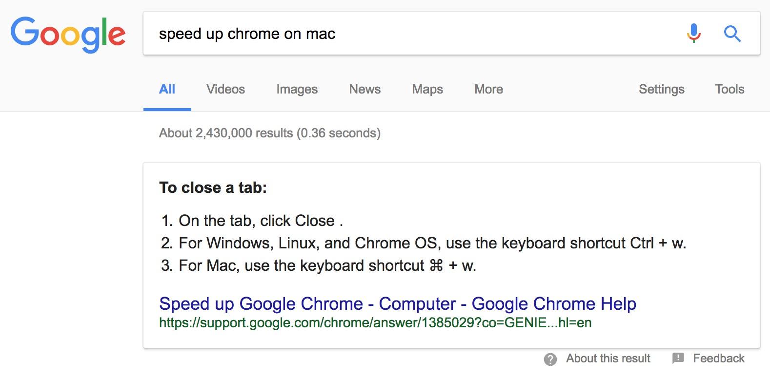Switch to the News tab
This screenshot has width=770, height=376.
[365, 89]
